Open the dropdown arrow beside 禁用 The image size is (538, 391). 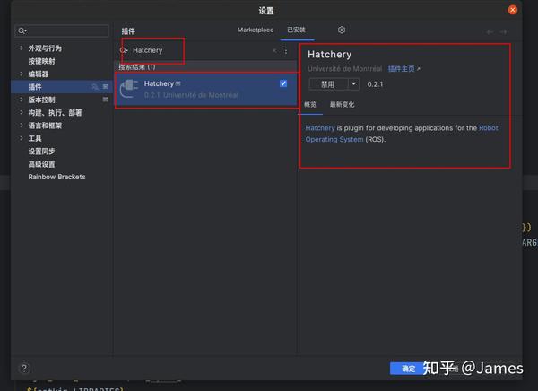354,84
